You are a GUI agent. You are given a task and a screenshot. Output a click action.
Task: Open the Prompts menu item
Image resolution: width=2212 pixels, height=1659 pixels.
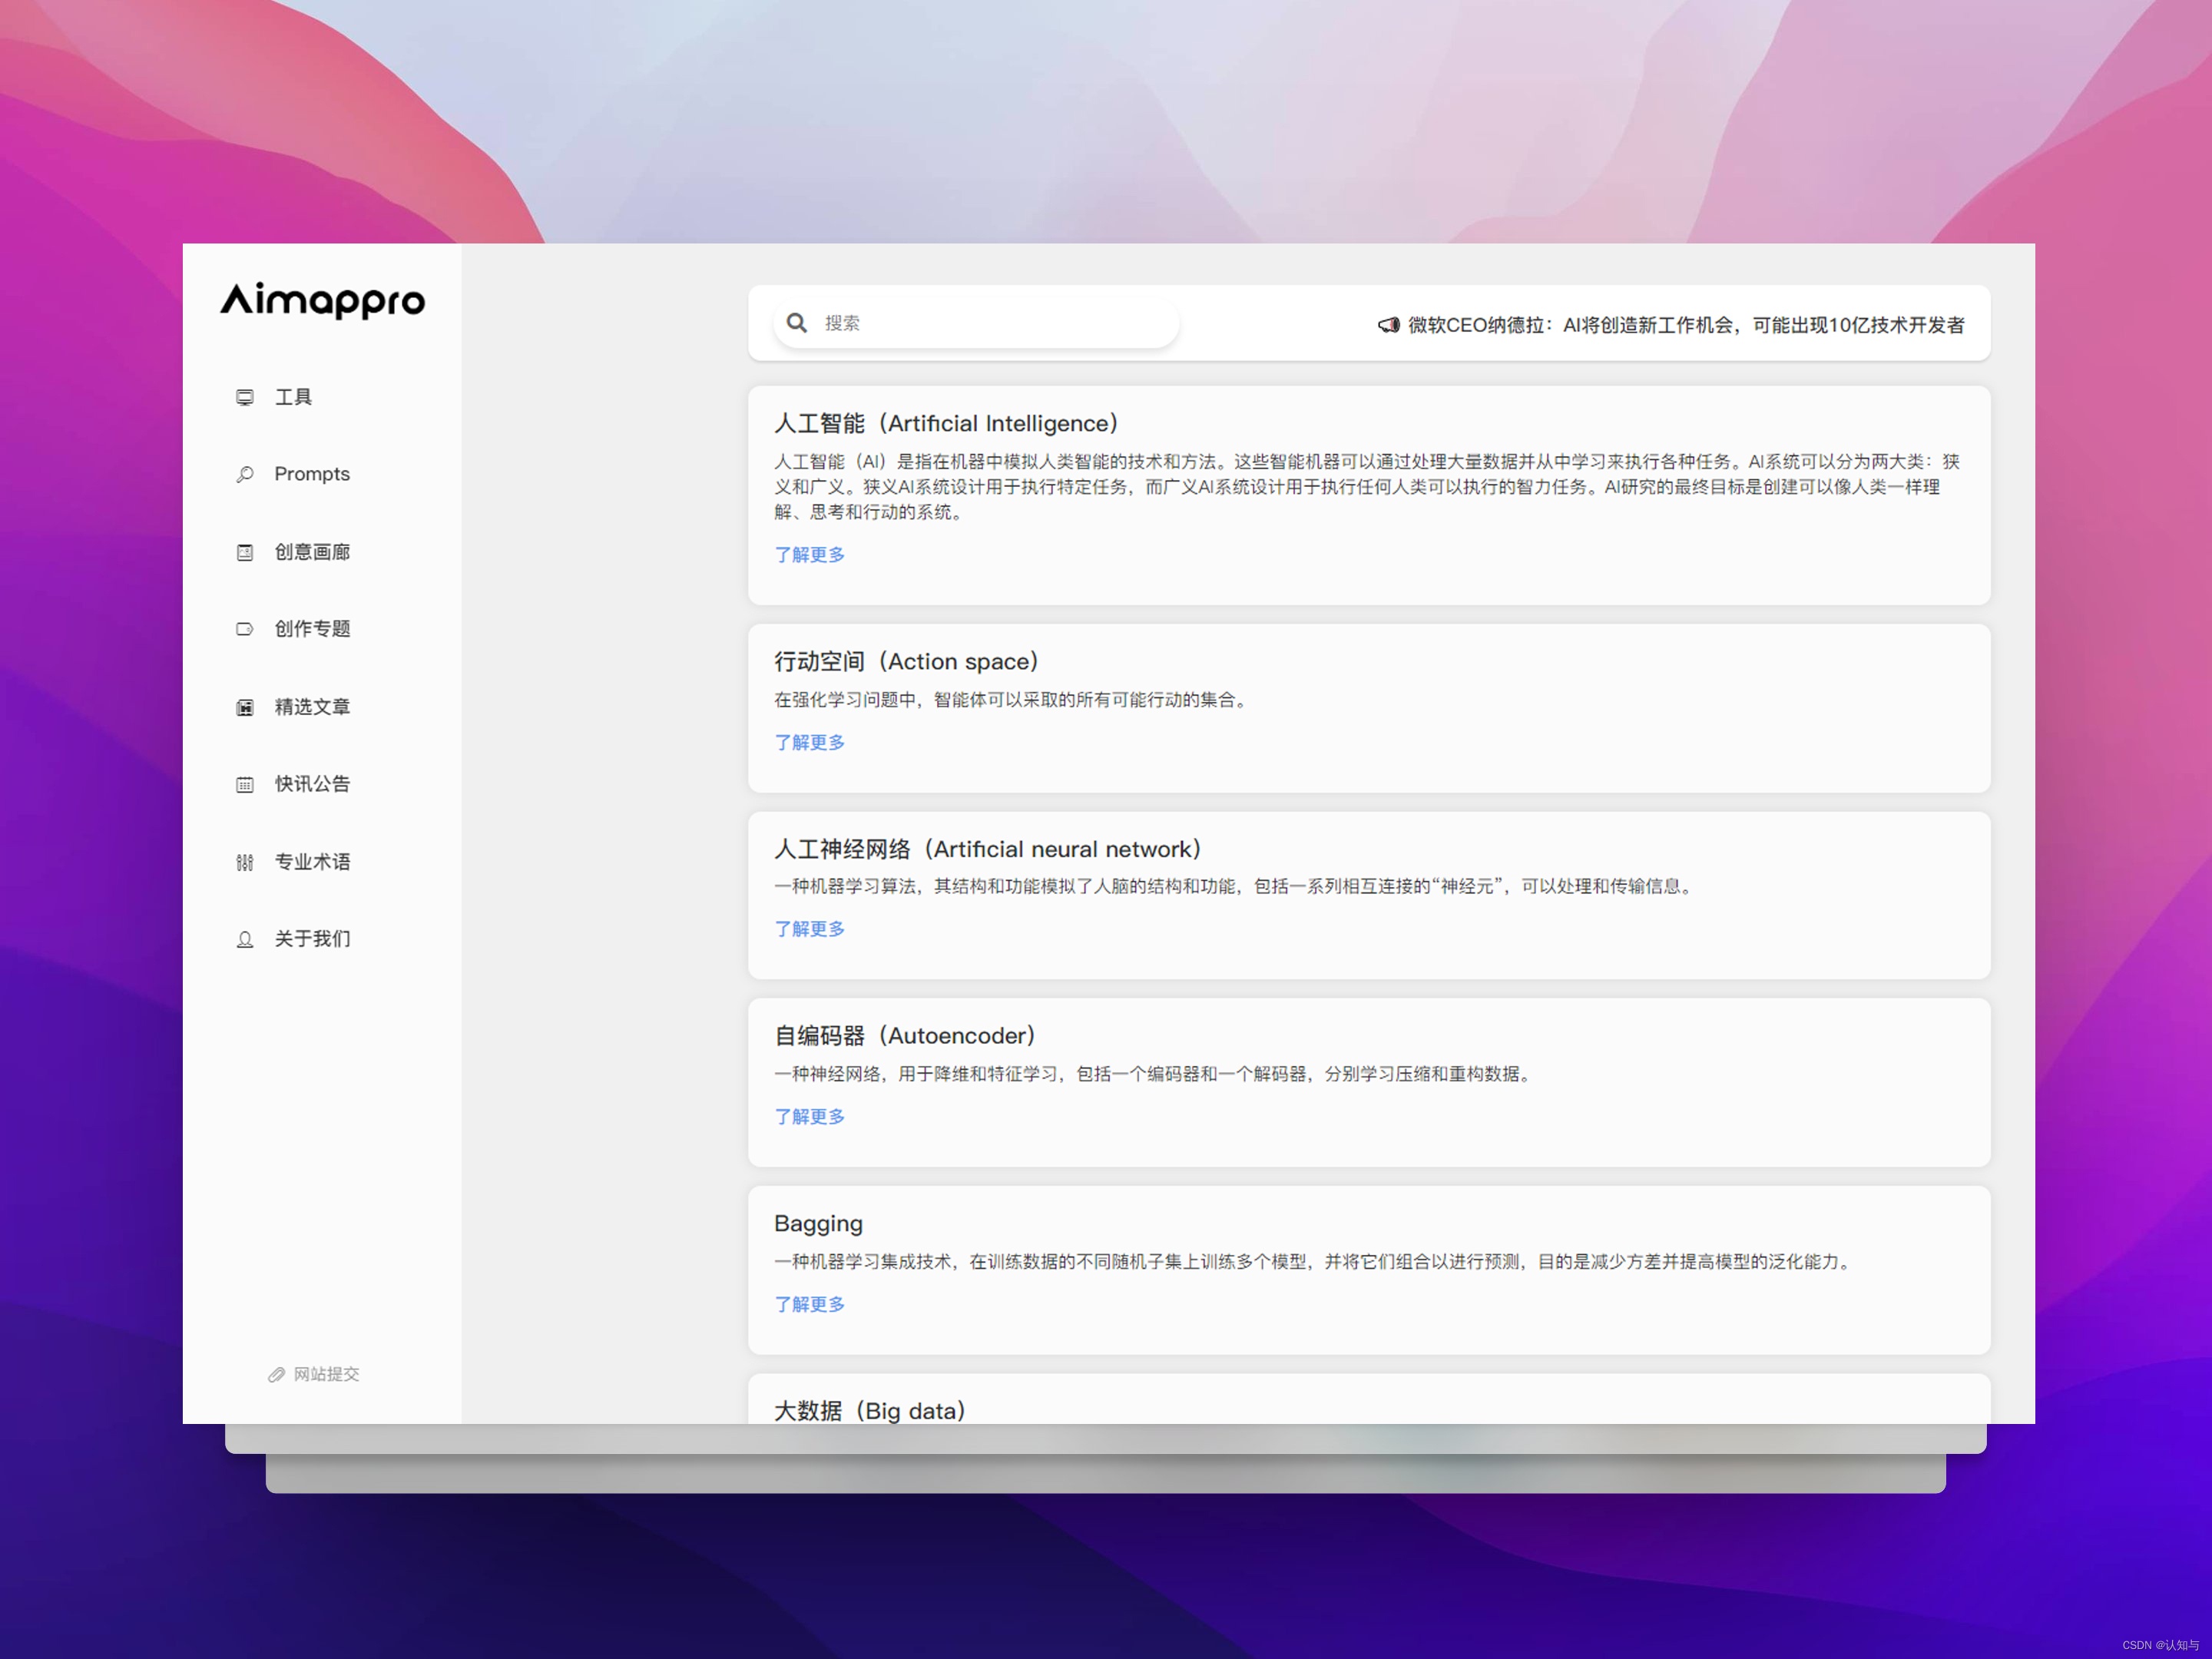click(x=312, y=474)
